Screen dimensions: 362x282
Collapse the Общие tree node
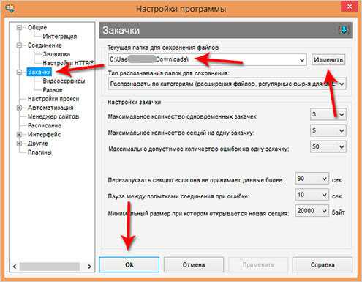[x=19, y=27]
